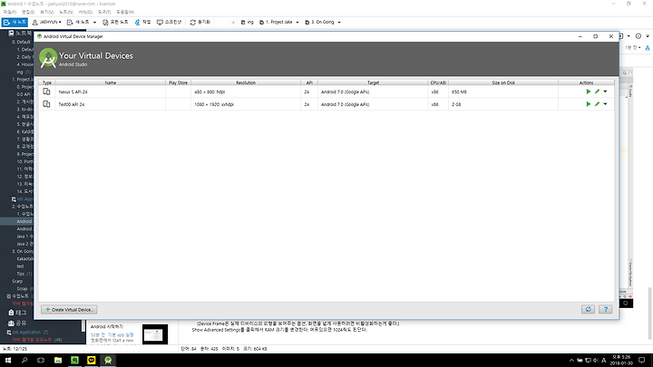The width and height of the screenshot is (653, 367).
Task: Click 모든 노트 toolbar button
Action: tap(115, 22)
